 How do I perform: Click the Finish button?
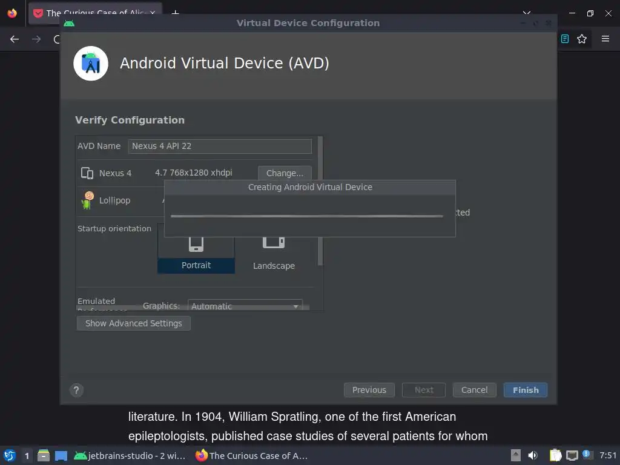coord(525,390)
